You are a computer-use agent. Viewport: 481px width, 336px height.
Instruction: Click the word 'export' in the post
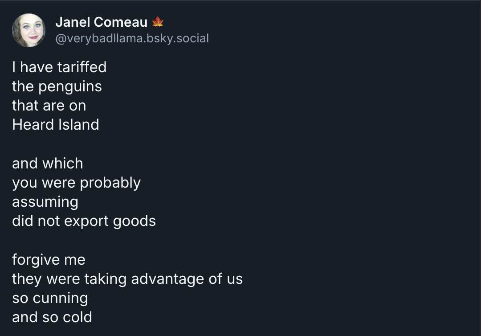pos(86,222)
